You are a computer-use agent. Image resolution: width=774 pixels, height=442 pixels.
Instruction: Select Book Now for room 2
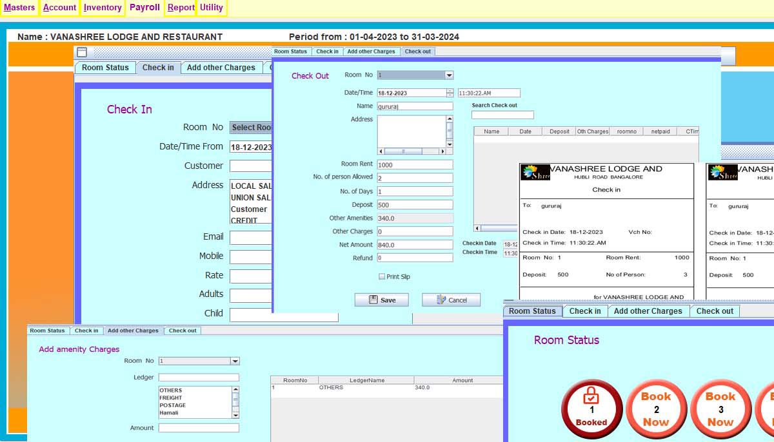coord(656,409)
